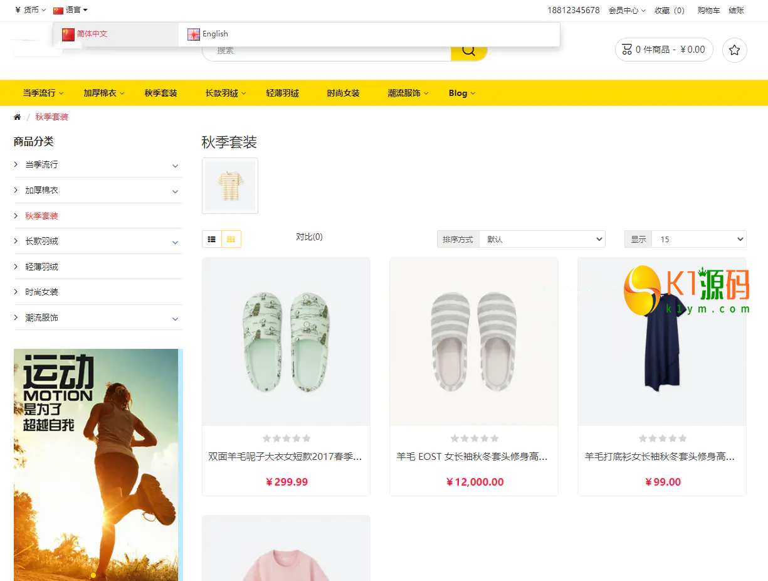The image size is (768, 581).
Task: Select 潮流服饰 in the sidebar categories
Action: click(41, 318)
